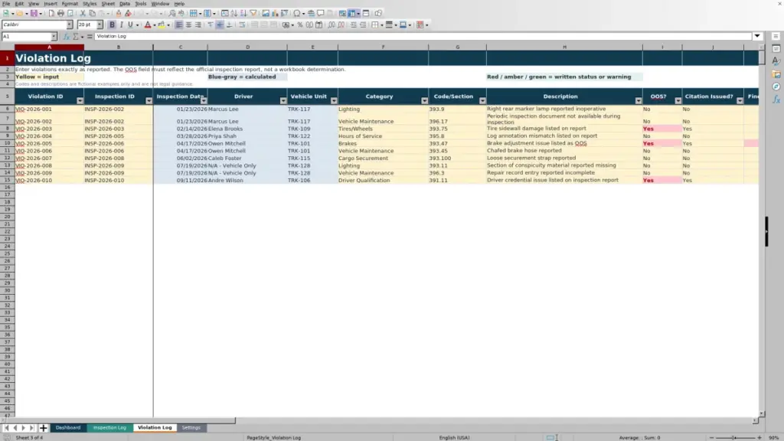The image size is (784, 441).
Task: Click the Clear Direct Formatting icon
Action: (128, 14)
